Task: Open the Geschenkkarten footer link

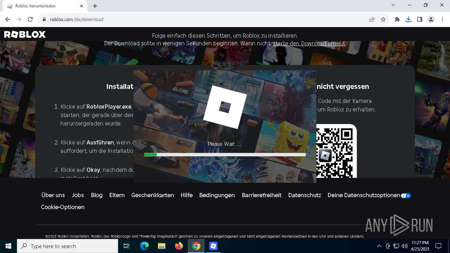Action: (x=153, y=195)
